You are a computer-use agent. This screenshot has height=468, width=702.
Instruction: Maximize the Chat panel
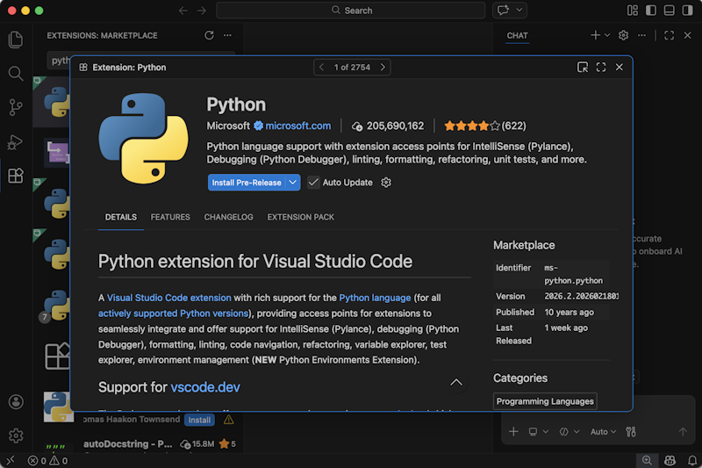670,35
